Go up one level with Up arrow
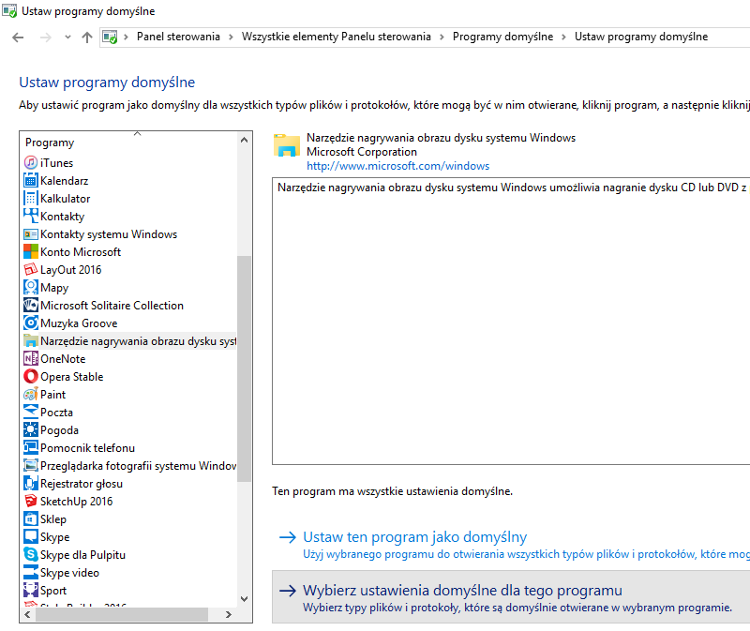This screenshot has height=631, width=750. click(x=86, y=38)
